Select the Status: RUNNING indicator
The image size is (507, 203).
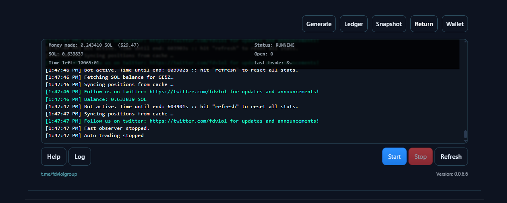click(274, 45)
